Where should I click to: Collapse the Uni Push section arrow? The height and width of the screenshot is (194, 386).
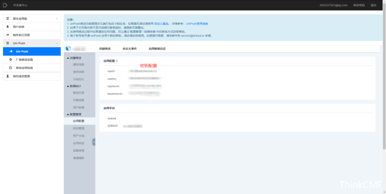tap(56, 43)
